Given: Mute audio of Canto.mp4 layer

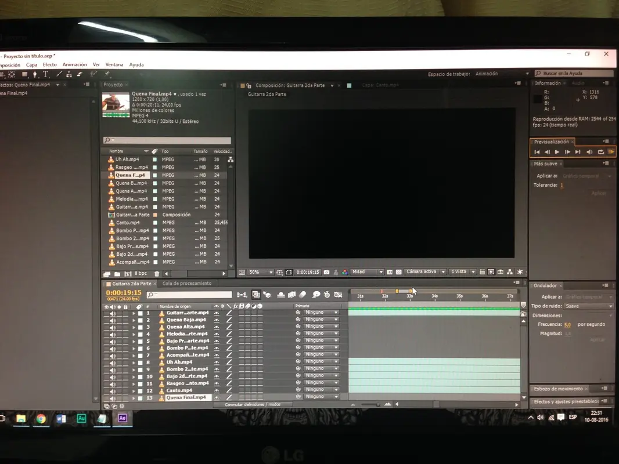Looking at the screenshot, I should (x=113, y=391).
